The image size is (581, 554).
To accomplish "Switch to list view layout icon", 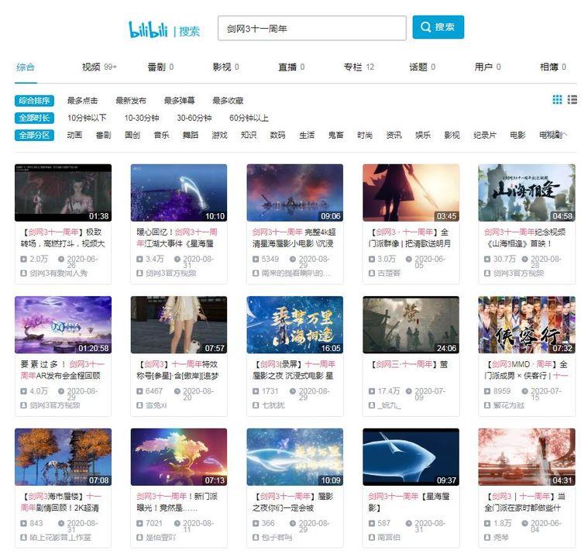I will click(572, 100).
